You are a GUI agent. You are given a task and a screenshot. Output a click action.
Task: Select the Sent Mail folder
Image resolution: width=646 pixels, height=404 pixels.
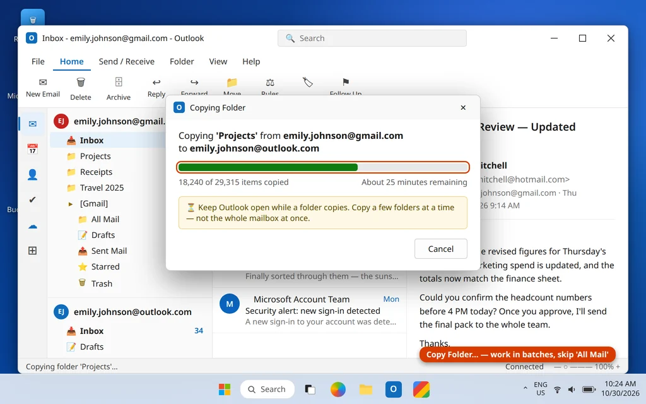[108, 251]
